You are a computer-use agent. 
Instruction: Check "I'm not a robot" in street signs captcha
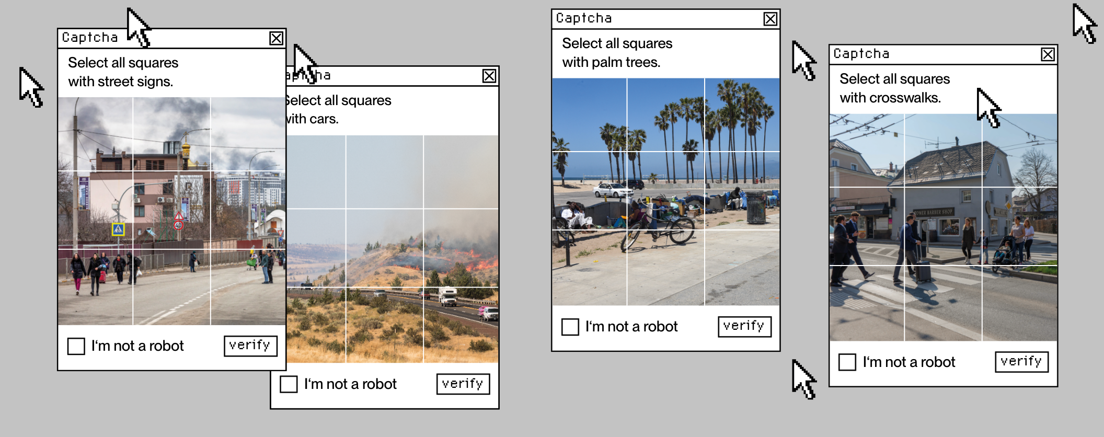coord(76,346)
